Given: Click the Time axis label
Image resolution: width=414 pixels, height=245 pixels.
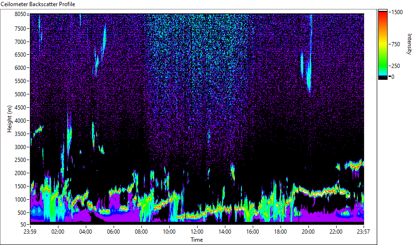Looking at the screenshot, I should [197, 240].
